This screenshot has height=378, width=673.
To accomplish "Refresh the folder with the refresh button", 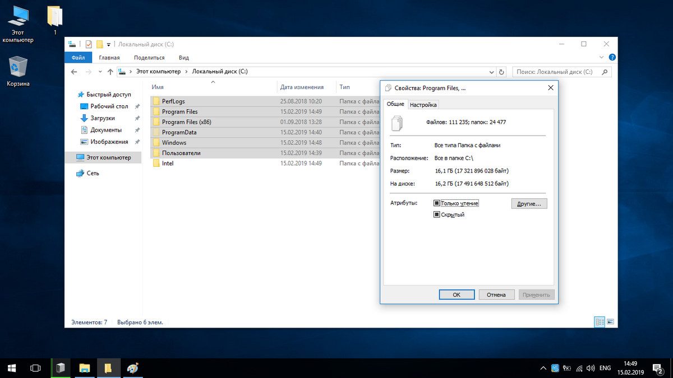I will click(501, 72).
